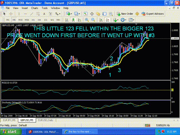Toggle the Market Watch window
This screenshot has height=135, width=180.
85,14
